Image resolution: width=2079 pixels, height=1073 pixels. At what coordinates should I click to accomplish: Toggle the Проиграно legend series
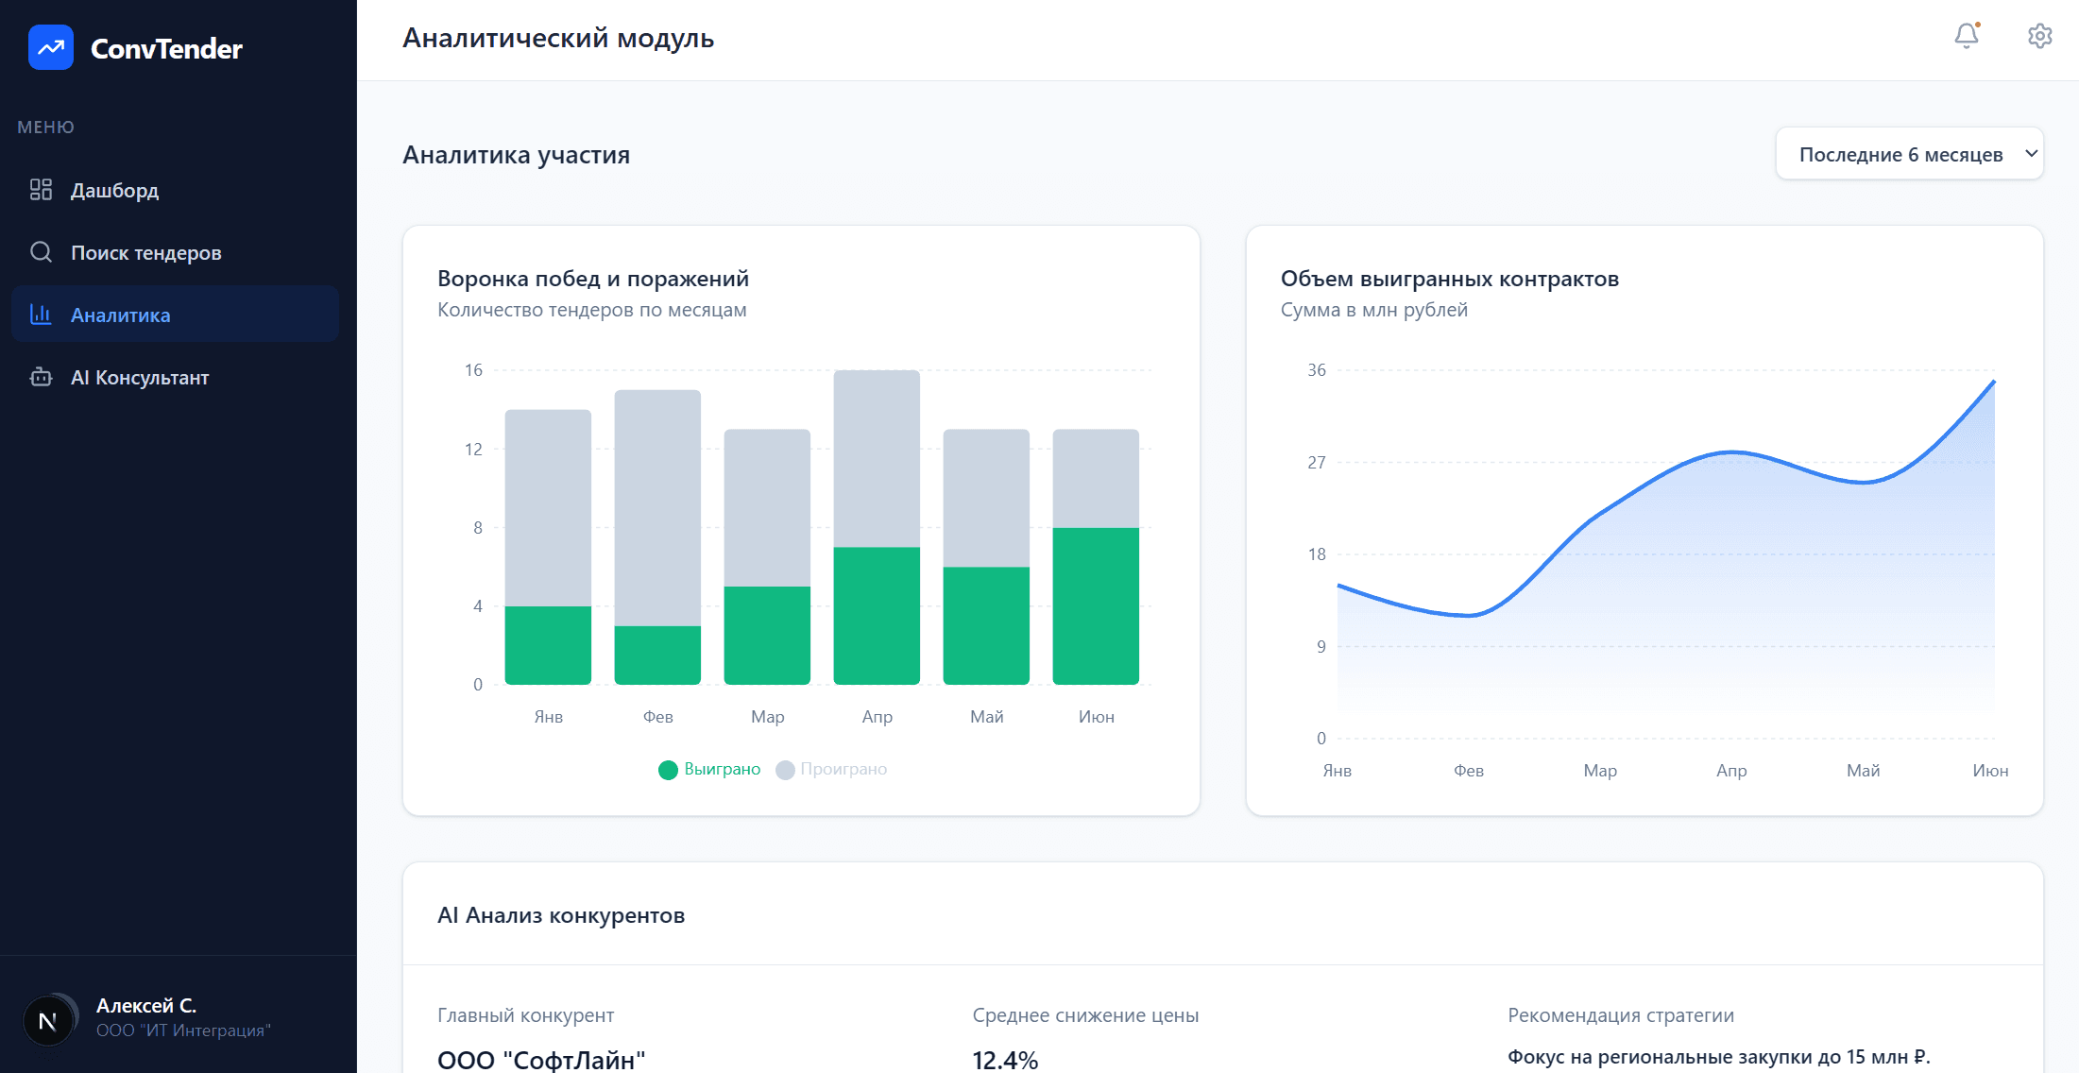coord(843,769)
